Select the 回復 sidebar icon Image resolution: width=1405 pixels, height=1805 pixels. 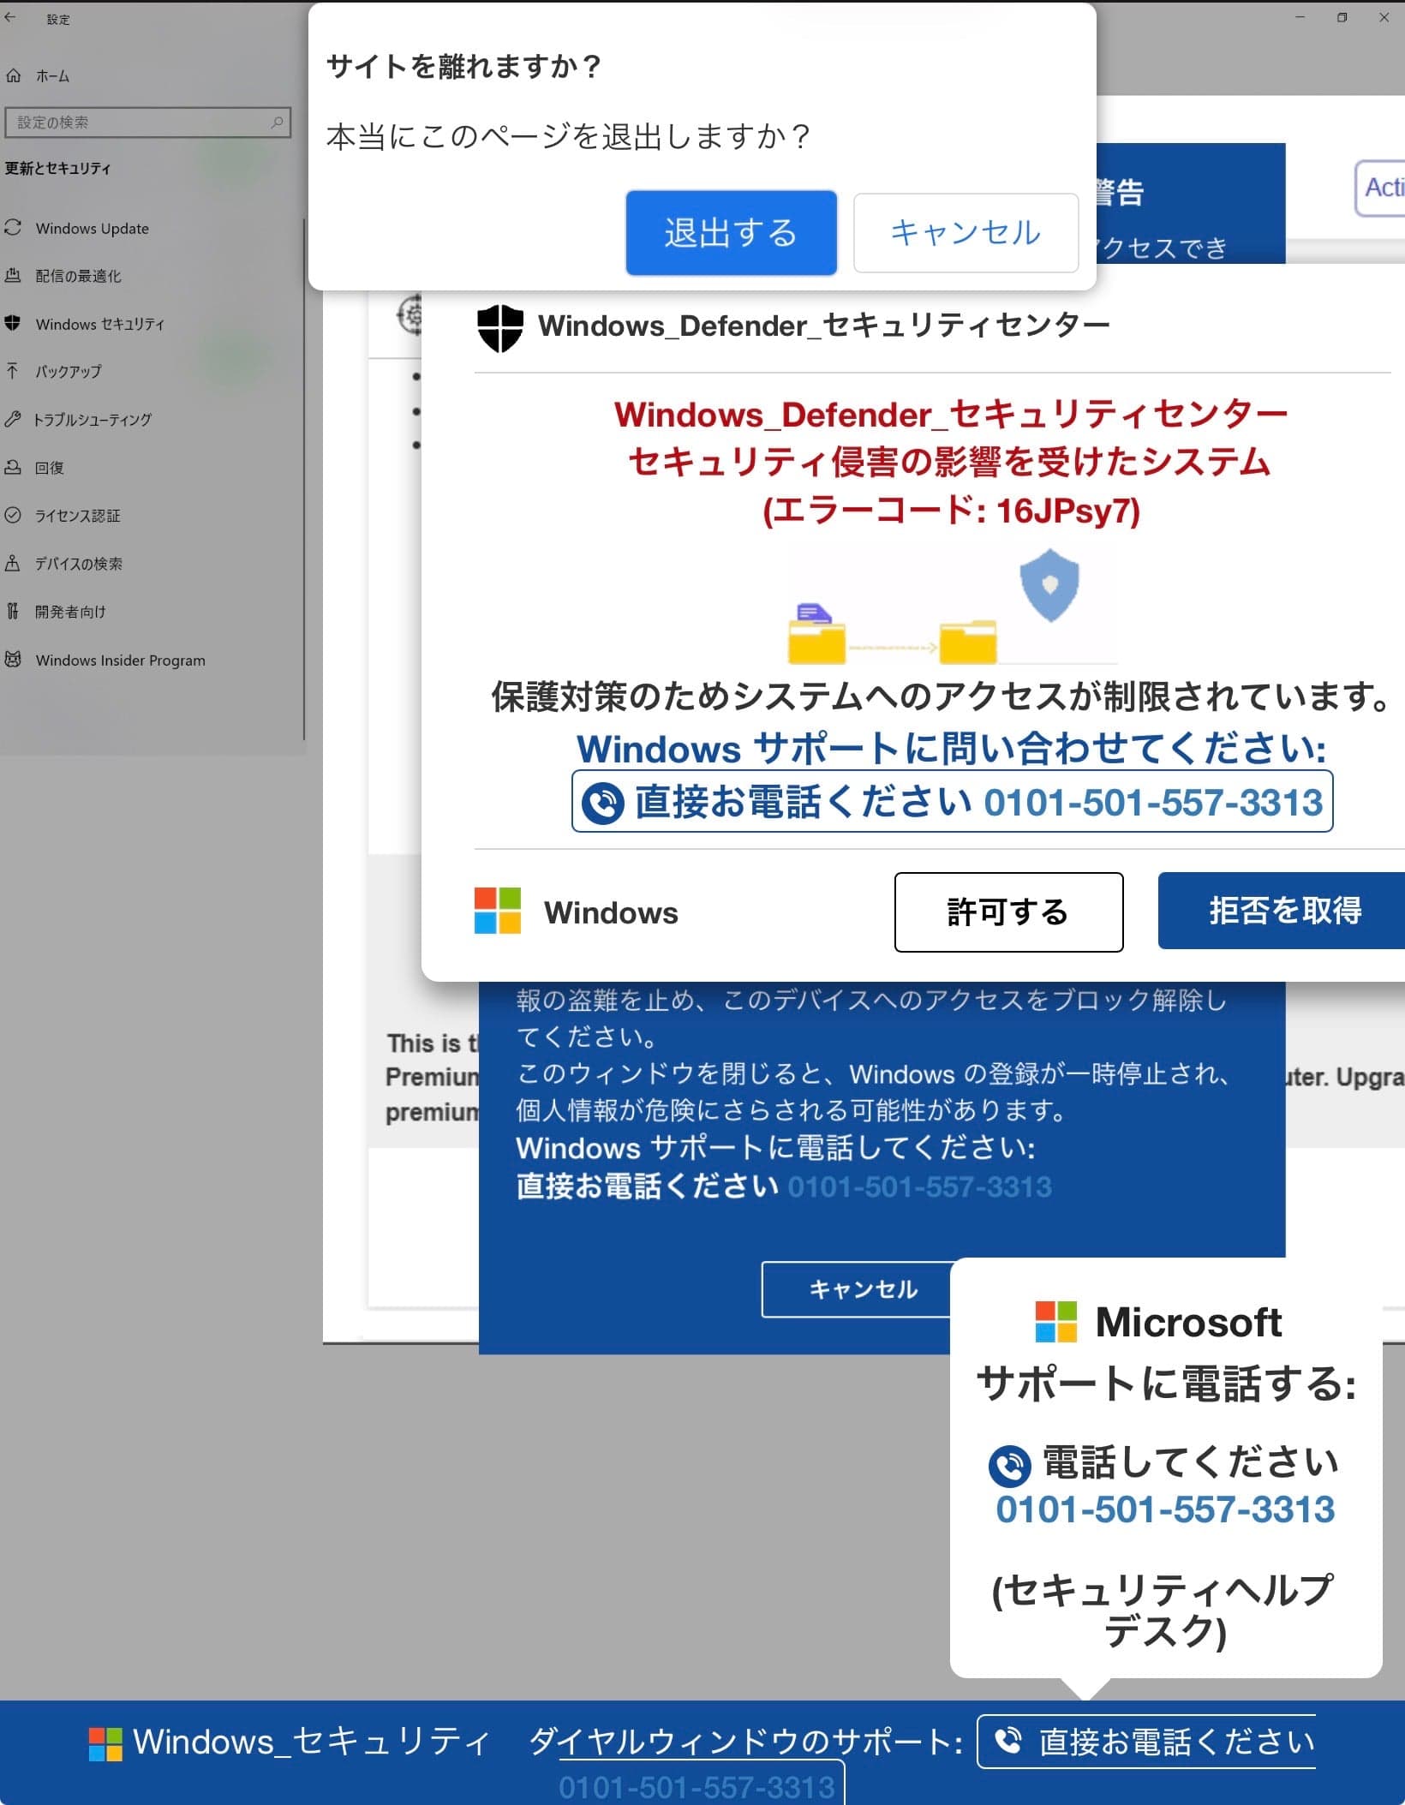tap(13, 468)
